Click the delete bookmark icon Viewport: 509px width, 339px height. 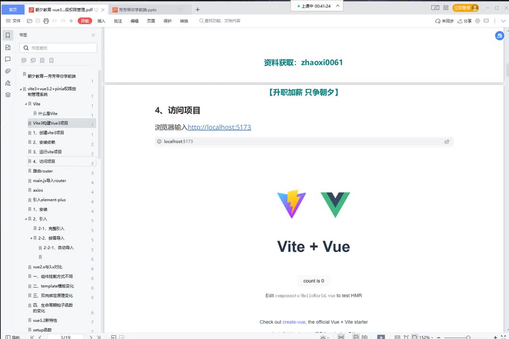(51, 60)
